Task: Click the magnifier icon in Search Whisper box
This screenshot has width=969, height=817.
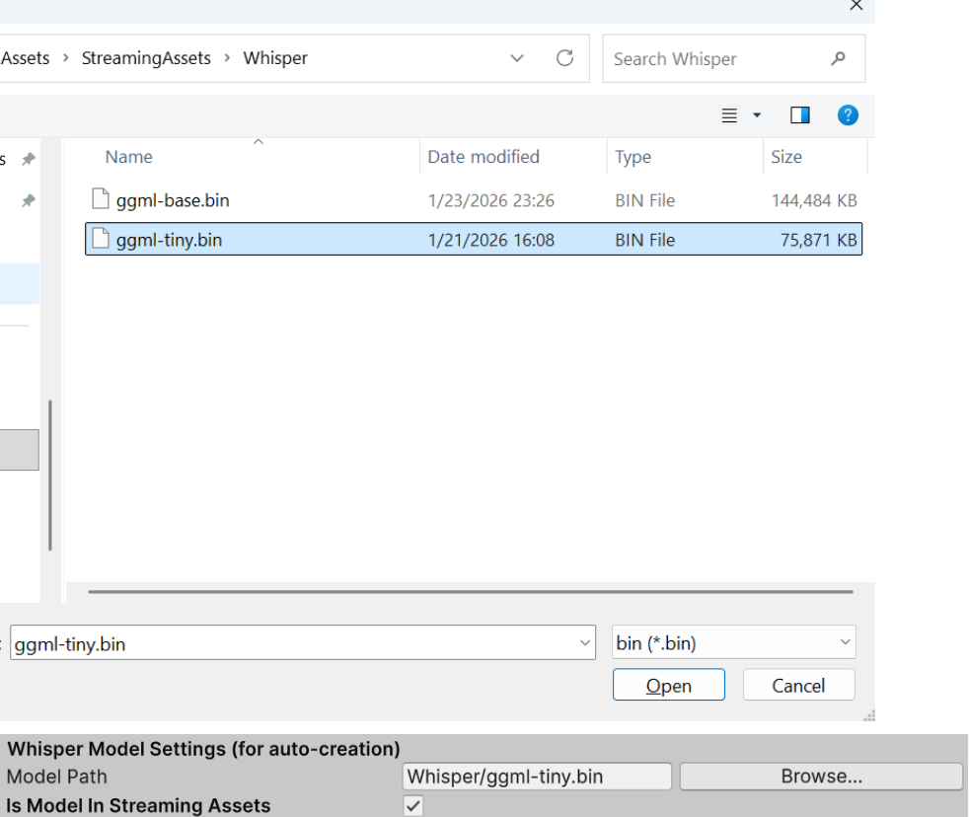Action: pyautogui.click(x=838, y=58)
